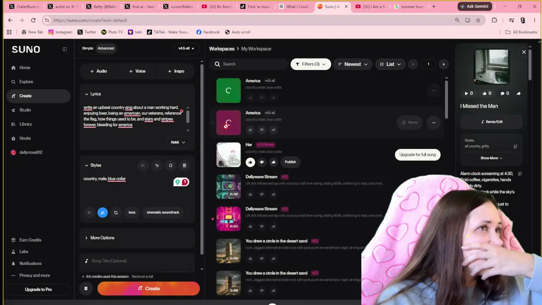Open Suno Labs
542x305 pixels.
(24, 252)
